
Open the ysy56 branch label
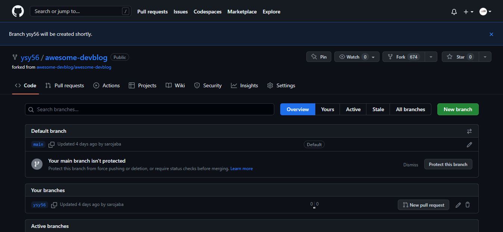pyautogui.click(x=40, y=205)
